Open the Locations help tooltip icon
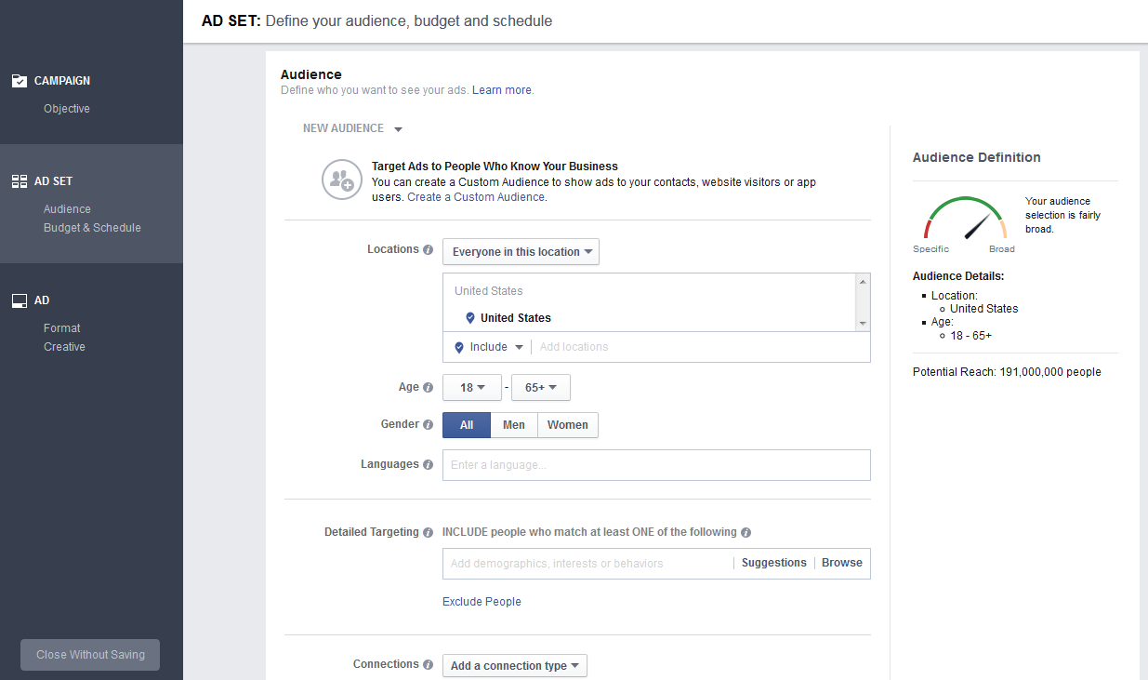Image resolution: width=1148 pixels, height=680 pixels. [x=429, y=249]
